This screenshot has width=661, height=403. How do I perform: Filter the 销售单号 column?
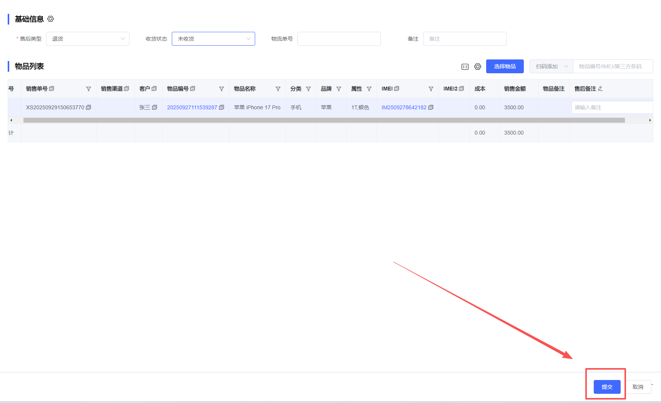point(88,89)
